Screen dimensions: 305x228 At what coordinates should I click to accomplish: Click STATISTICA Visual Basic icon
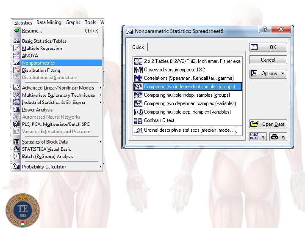coord(17,149)
